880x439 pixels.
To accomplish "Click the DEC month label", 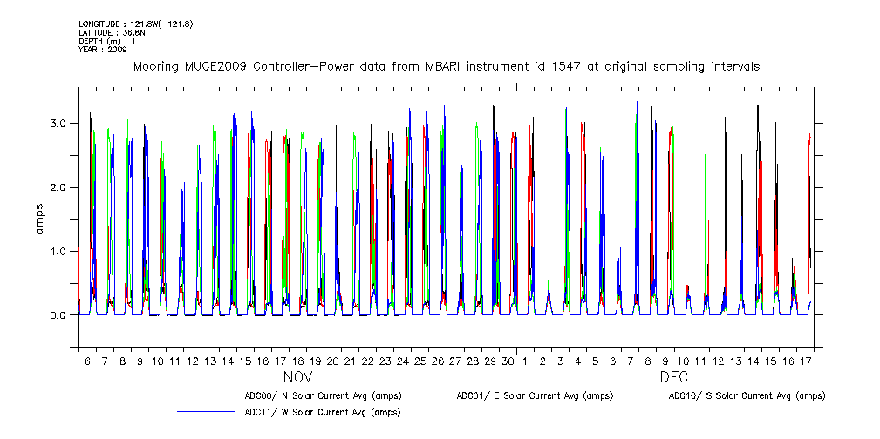I will click(673, 379).
